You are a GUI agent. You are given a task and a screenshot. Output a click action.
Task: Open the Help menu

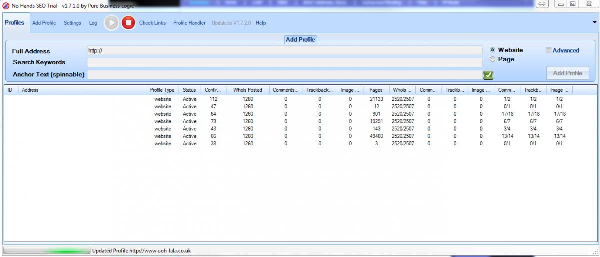pyautogui.click(x=261, y=23)
